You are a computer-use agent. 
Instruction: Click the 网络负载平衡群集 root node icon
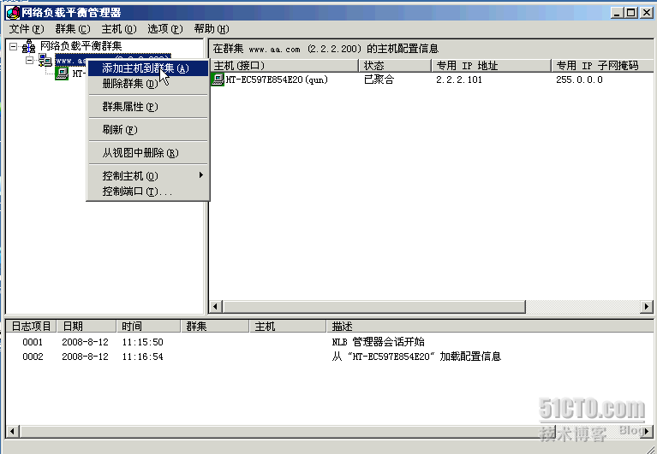pos(28,46)
